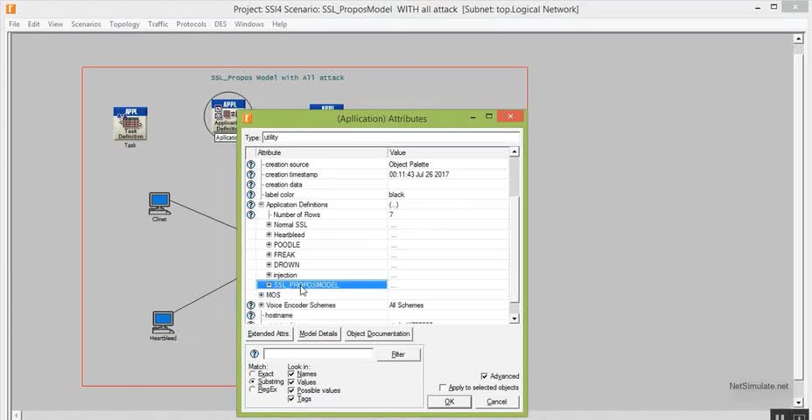Cancel the attributes dialog
The width and height of the screenshot is (812, 420).
[497, 402]
